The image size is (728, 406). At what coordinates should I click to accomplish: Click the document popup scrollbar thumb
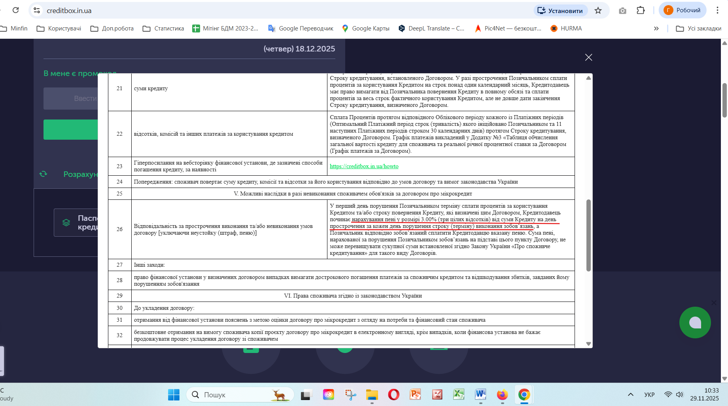[588, 235]
